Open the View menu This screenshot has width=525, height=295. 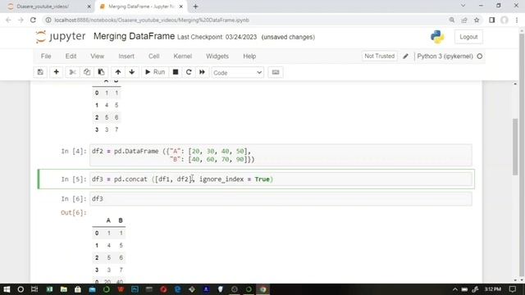pyautogui.click(x=97, y=57)
